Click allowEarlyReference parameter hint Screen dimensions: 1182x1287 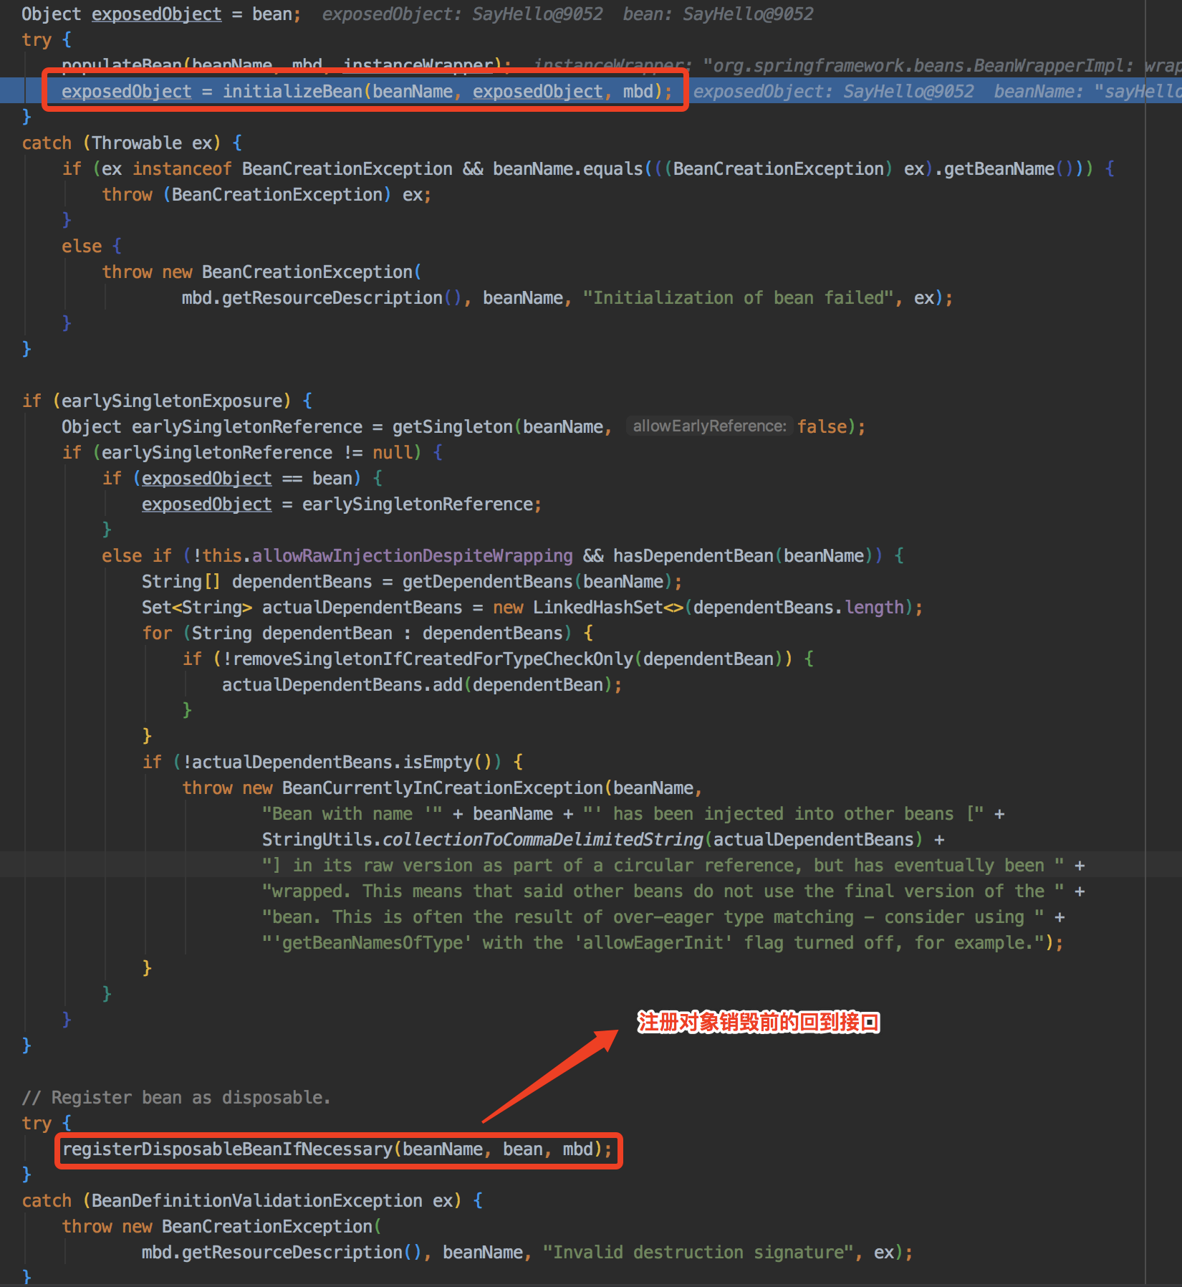pos(709,426)
